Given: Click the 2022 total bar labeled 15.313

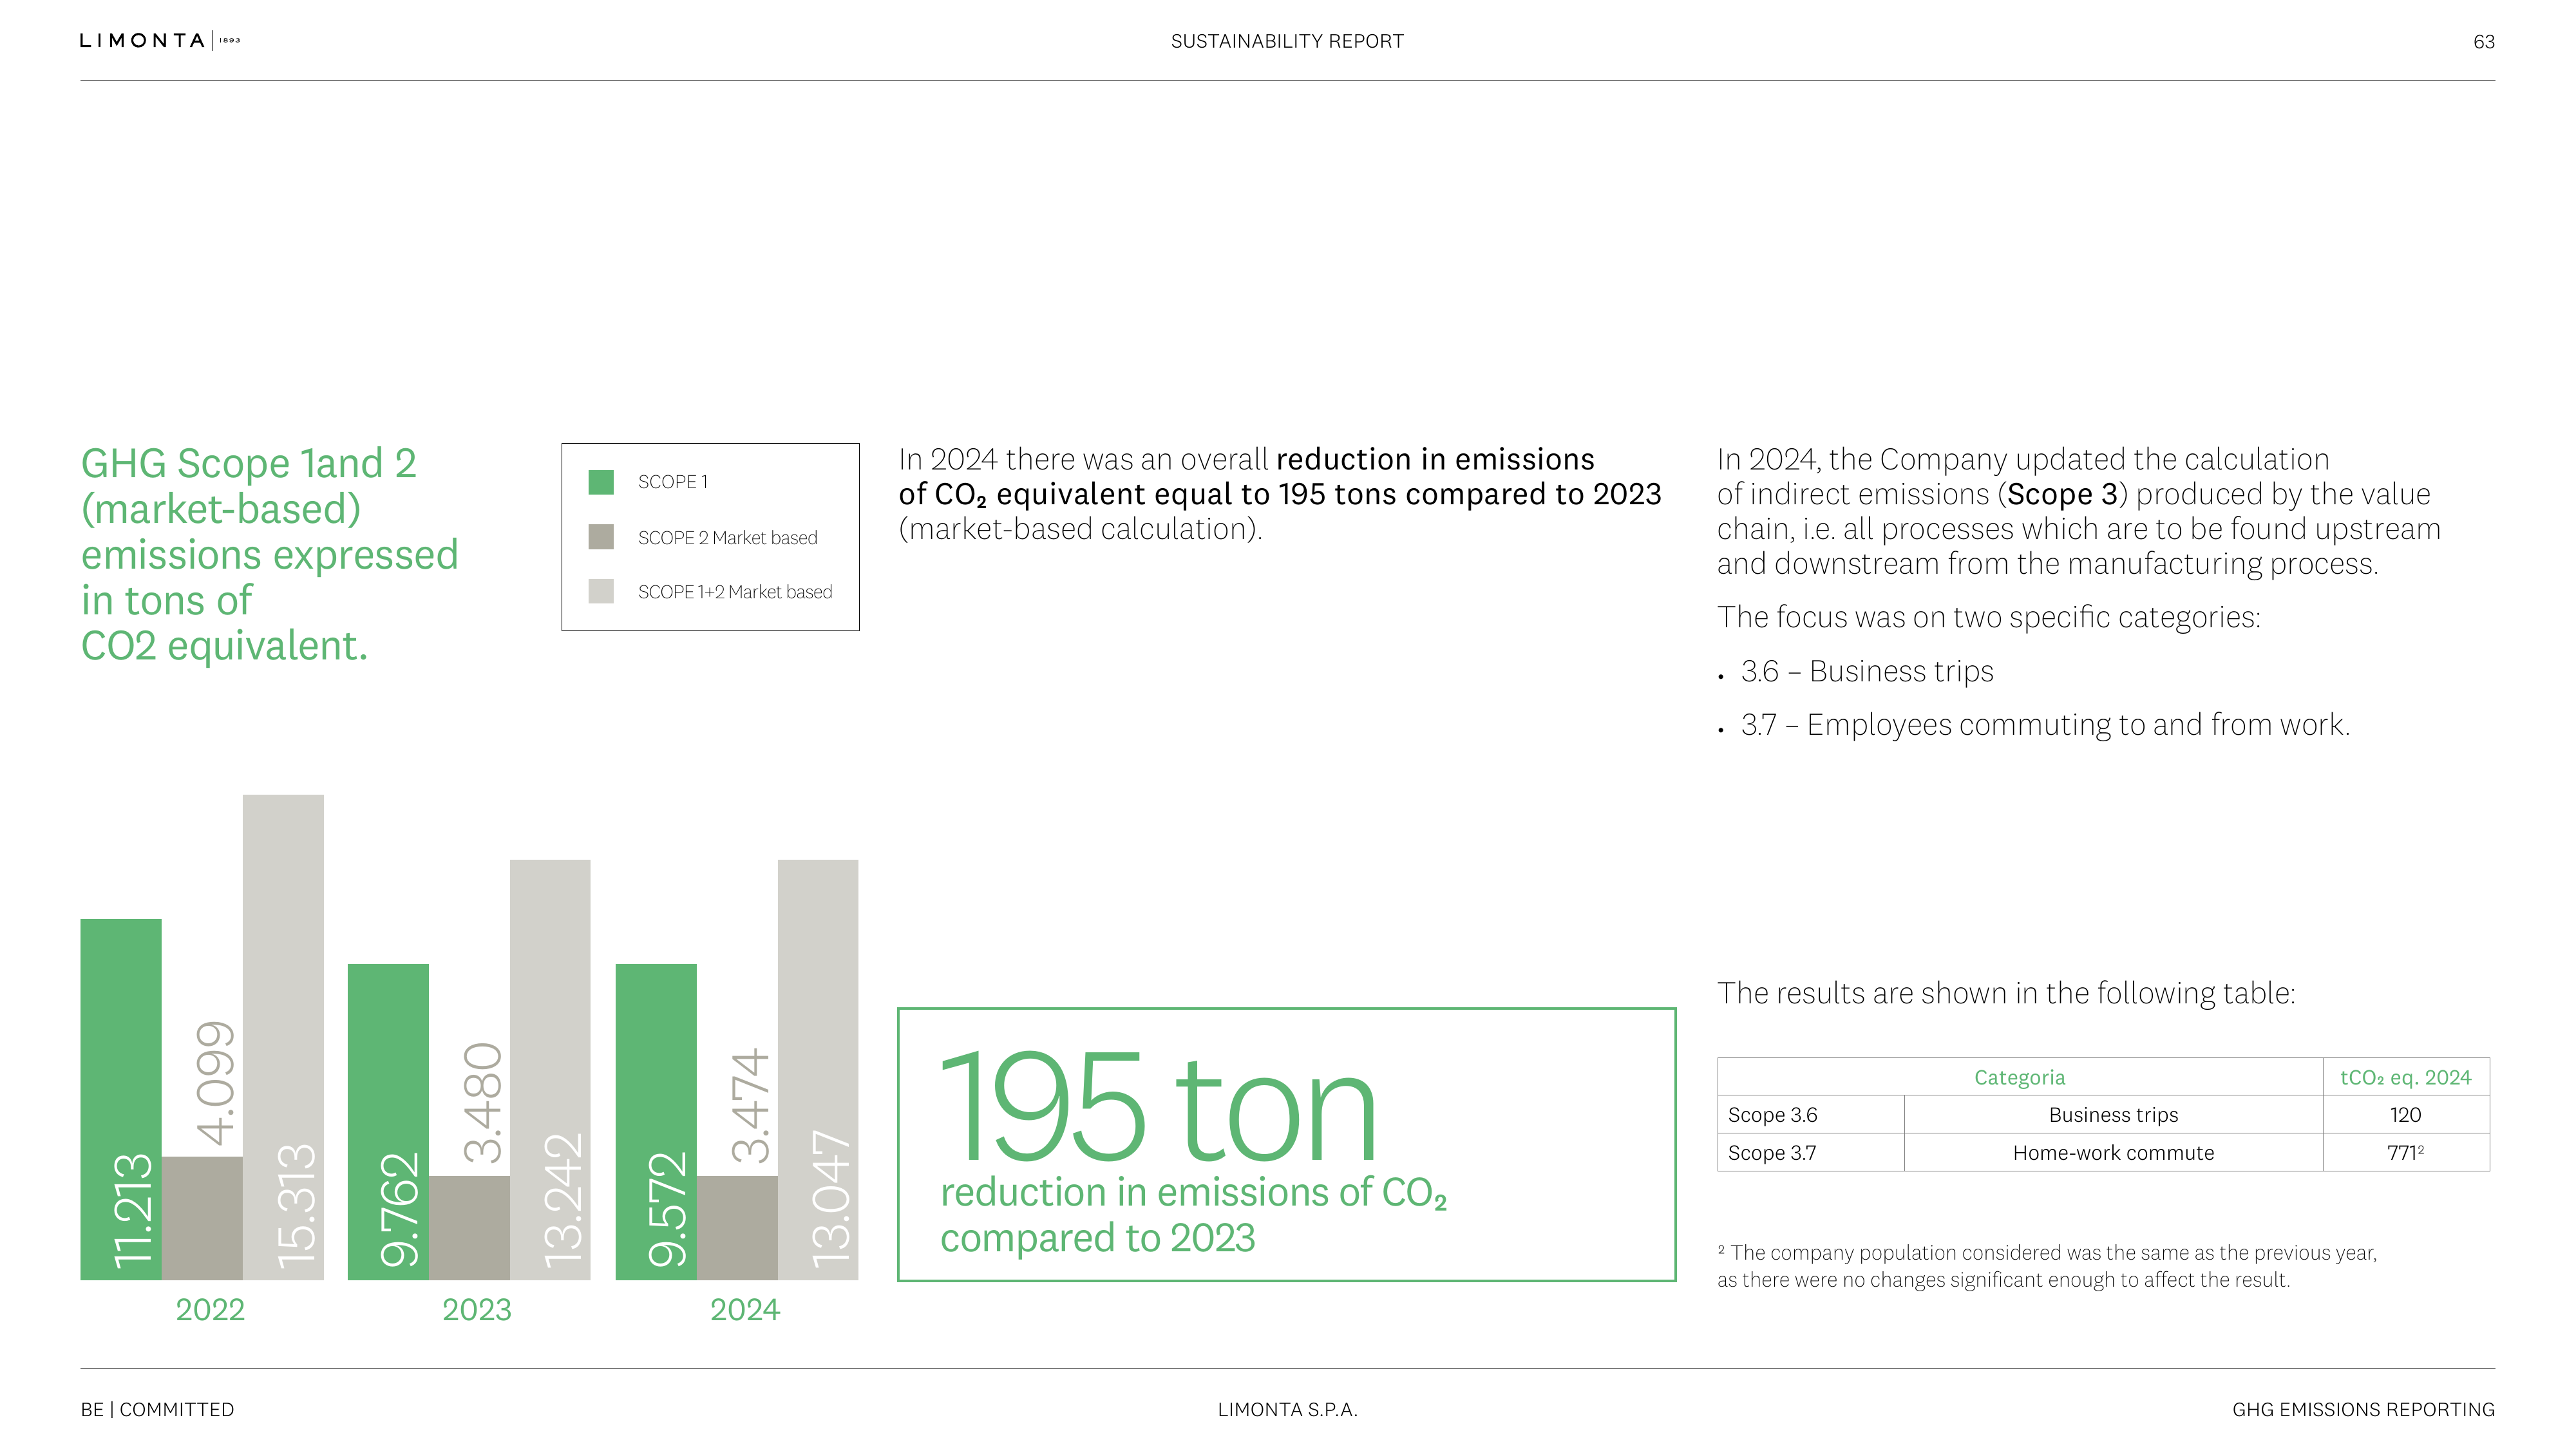Looking at the screenshot, I should click(x=283, y=1037).
